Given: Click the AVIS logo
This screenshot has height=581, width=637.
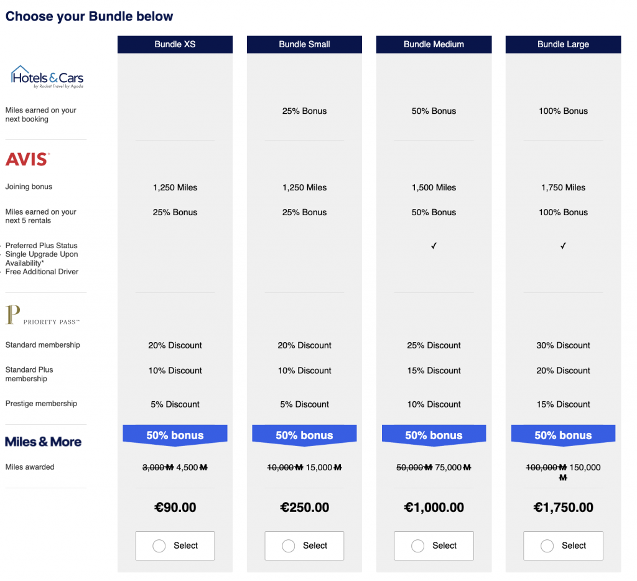Looking at the screenshot, I should [x=27, y=159].
